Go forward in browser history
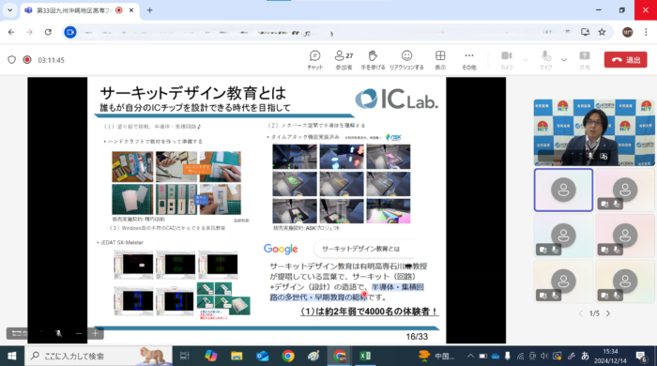 tap(29, 32)
